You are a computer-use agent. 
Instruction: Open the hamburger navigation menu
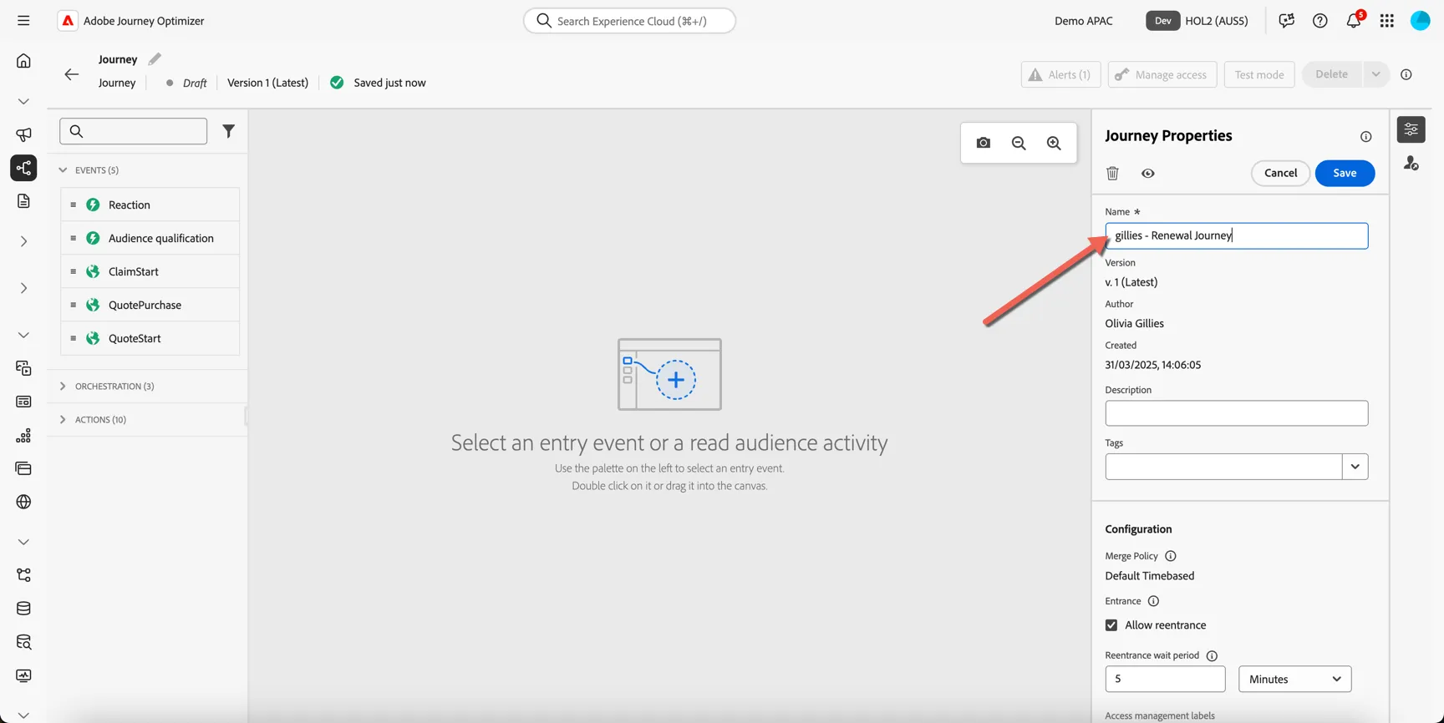point(23,21)
